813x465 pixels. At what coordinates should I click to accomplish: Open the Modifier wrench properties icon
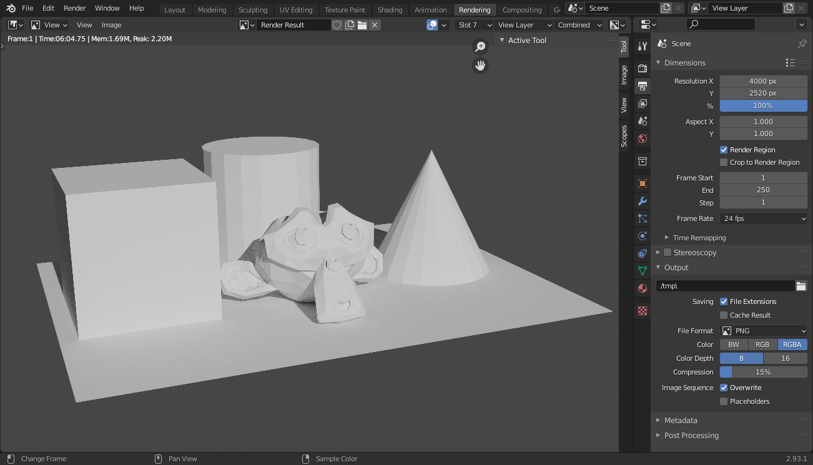coord(642,201)
